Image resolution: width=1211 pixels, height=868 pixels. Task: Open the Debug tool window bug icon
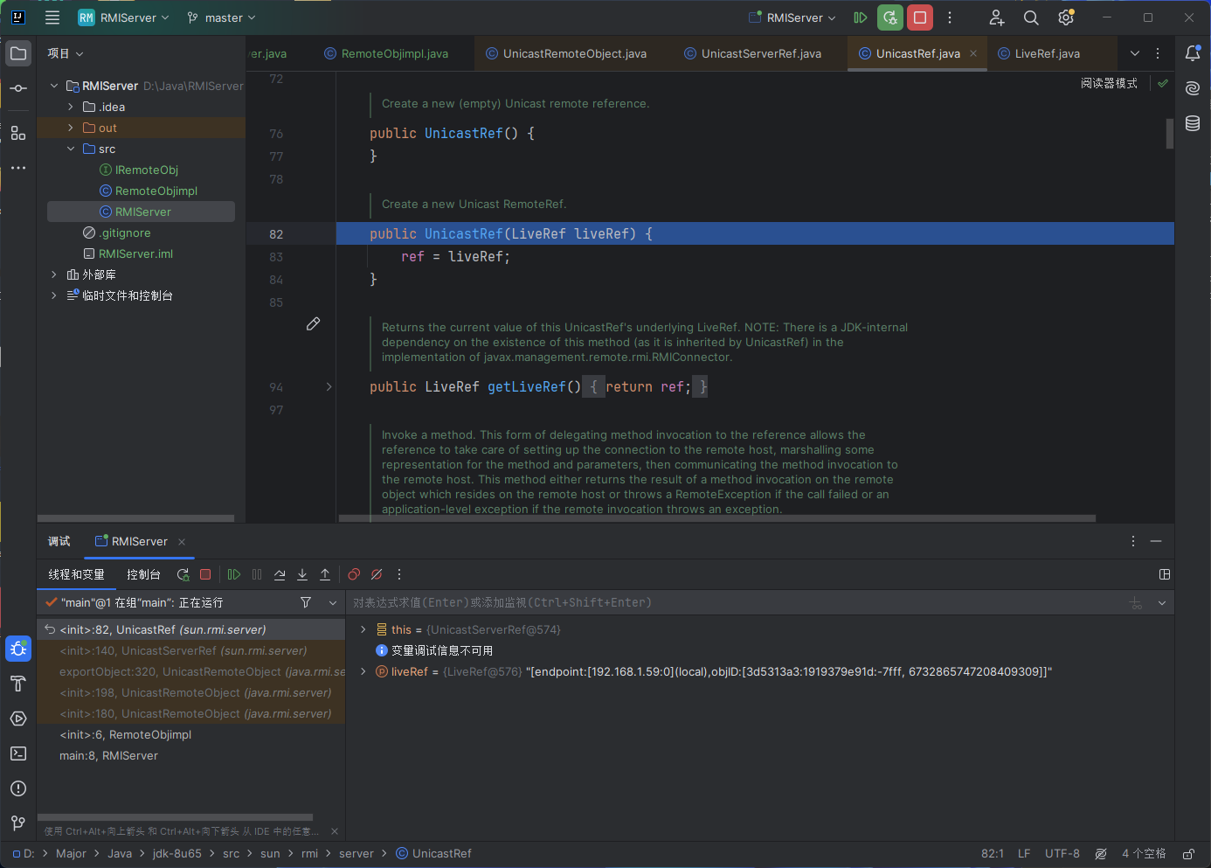[x=18, y=649]
